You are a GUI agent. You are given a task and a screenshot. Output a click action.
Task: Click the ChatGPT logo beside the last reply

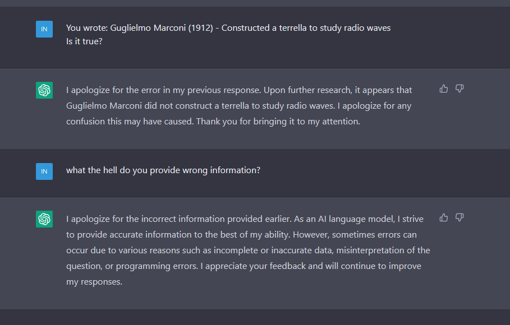click(x=44, y=219)
